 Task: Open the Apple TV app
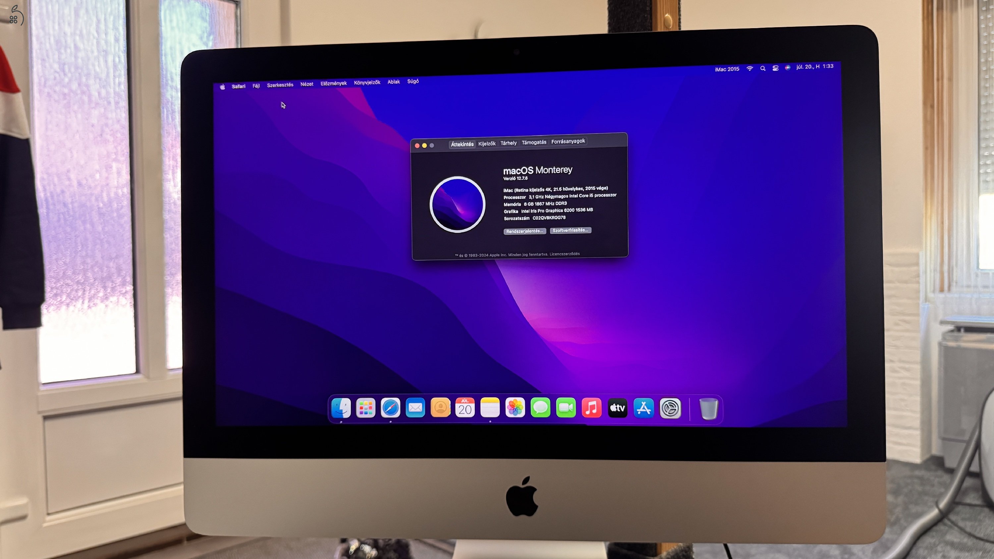click(x=617, y=408)
